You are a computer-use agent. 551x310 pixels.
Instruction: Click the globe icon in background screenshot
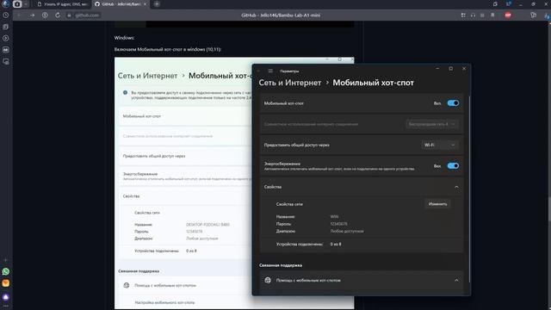click(127, 285)
